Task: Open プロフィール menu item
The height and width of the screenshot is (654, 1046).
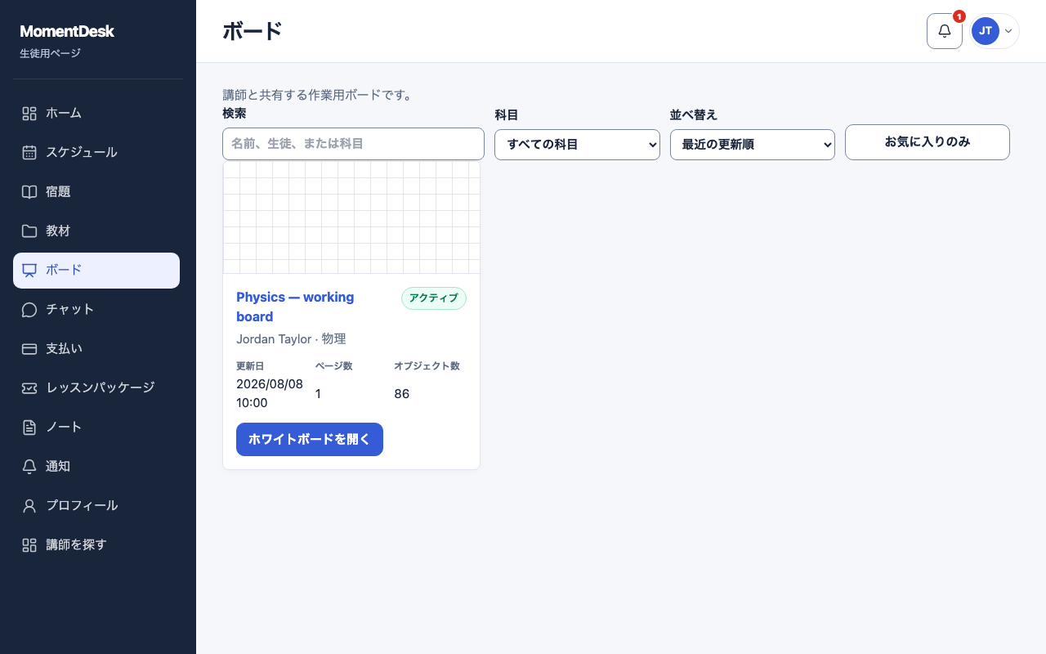Action: click(96, 506)
